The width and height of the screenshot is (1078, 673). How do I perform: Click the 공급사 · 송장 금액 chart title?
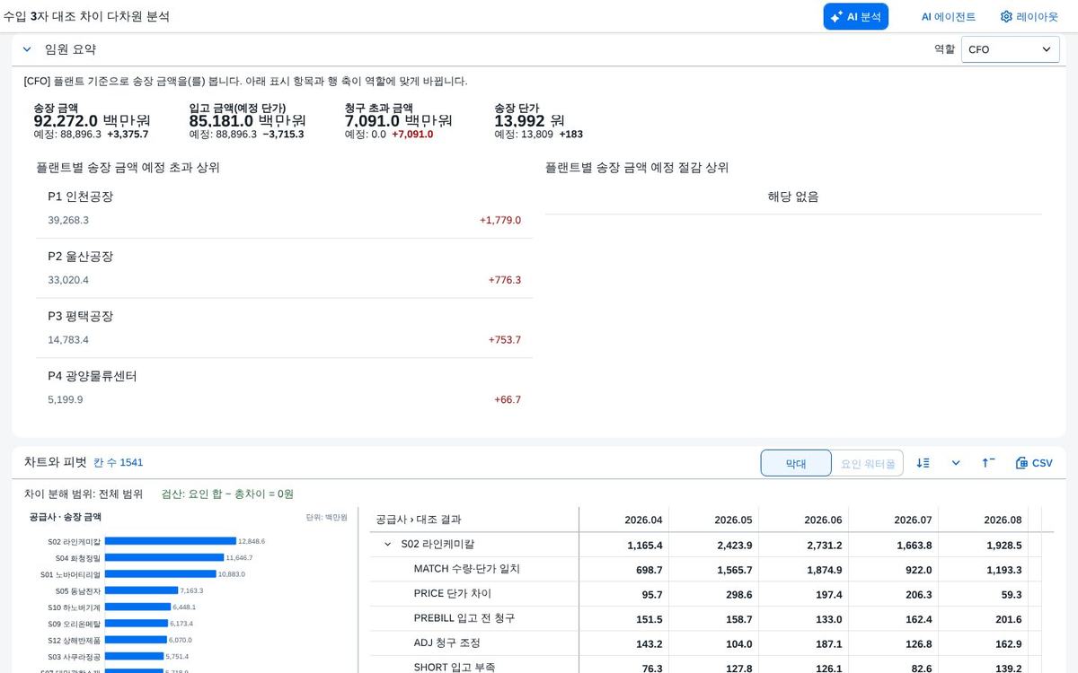[x=65, y=517]
